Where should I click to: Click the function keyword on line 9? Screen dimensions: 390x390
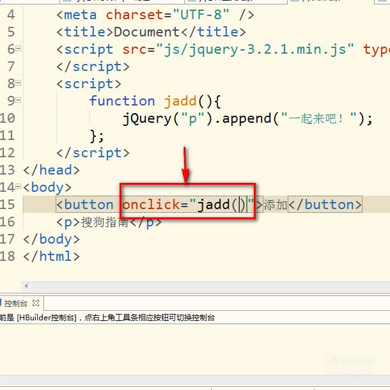122,101
